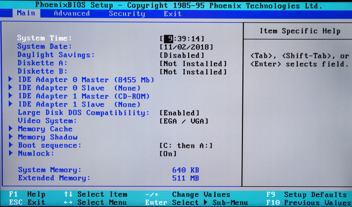Viewport: 352px width, 207px height.
Task: Toggle Large Disk DOS Compatibility Enabled value
Action: [180, 113]
